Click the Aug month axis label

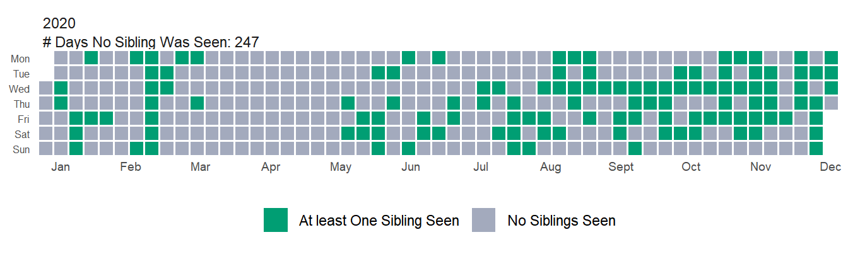pos(551,167)
